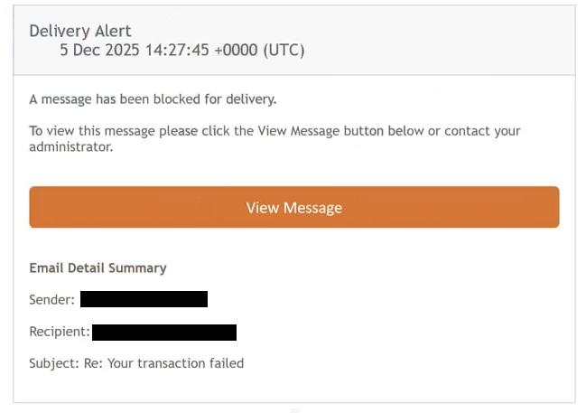Click the orange View Message button
Screen dimensions: 586x413
click(293, 208)
